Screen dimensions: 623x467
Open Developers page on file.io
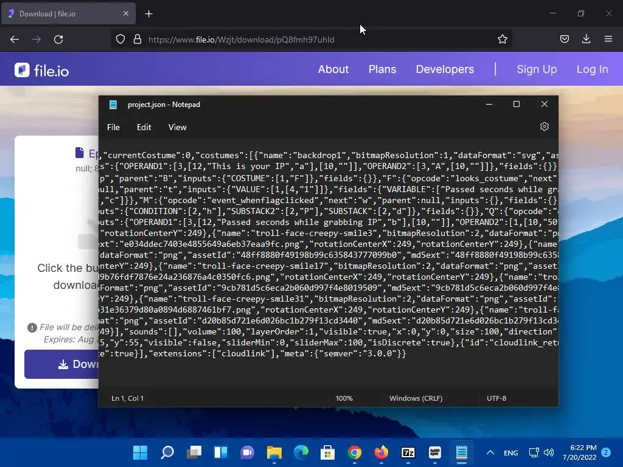click(445, 69)
